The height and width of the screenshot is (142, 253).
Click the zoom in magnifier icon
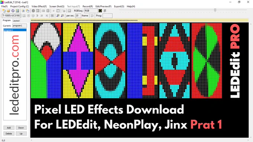(58, 16)
